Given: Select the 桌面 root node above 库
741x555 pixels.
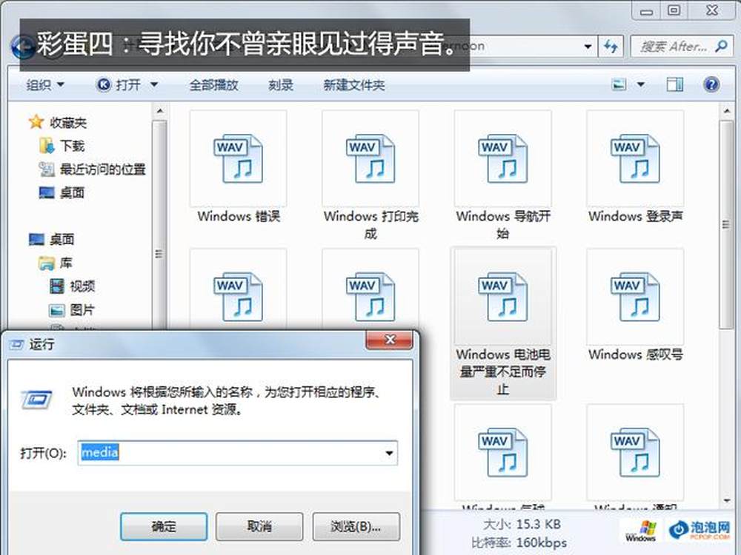Looking at the screenshot, I should (52, 239).
